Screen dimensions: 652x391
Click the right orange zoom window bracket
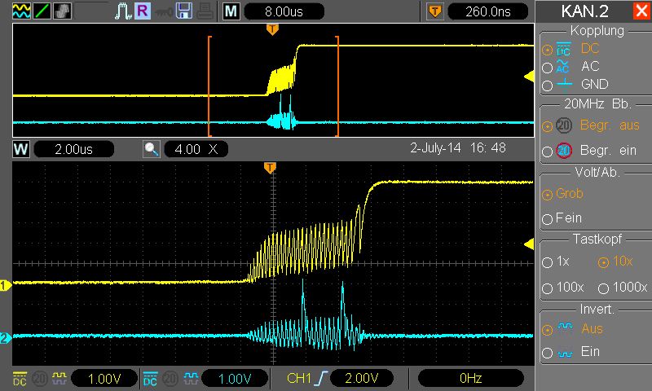[x=337, y=86]
